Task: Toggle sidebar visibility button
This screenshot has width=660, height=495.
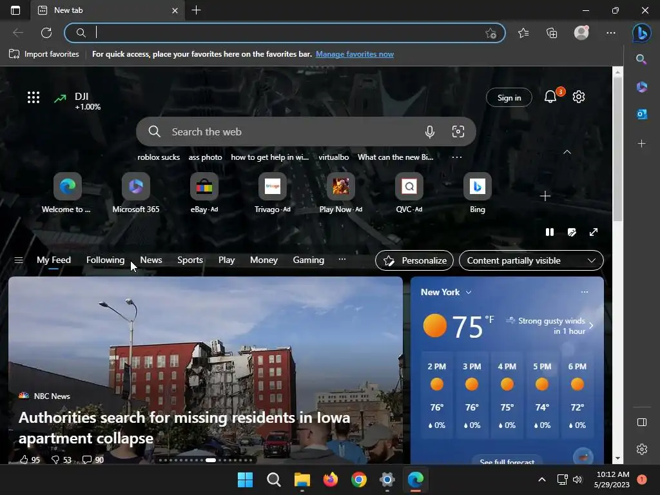Action: tap(641, 422)
